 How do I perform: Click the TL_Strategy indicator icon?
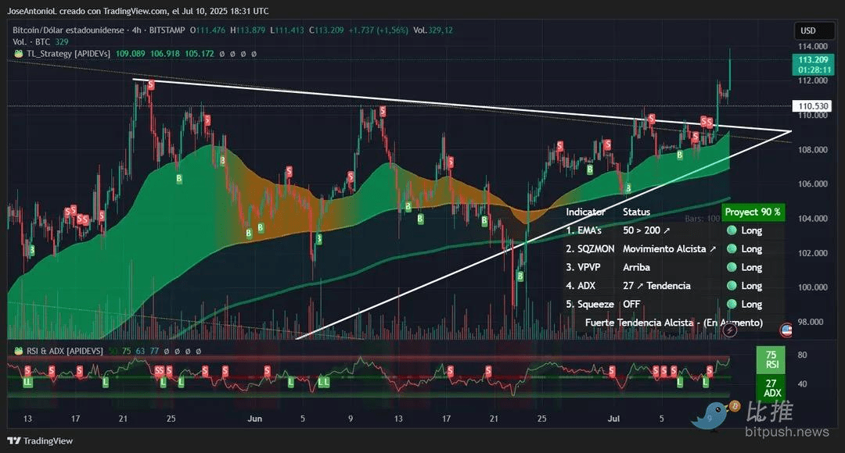pyautogui.click(x=18, y=54)
